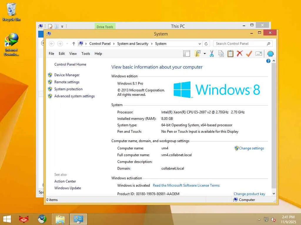This screenshot has height=225, width=301.
Task: Click the red fox taskbar icon
Action: coord(24,219)
